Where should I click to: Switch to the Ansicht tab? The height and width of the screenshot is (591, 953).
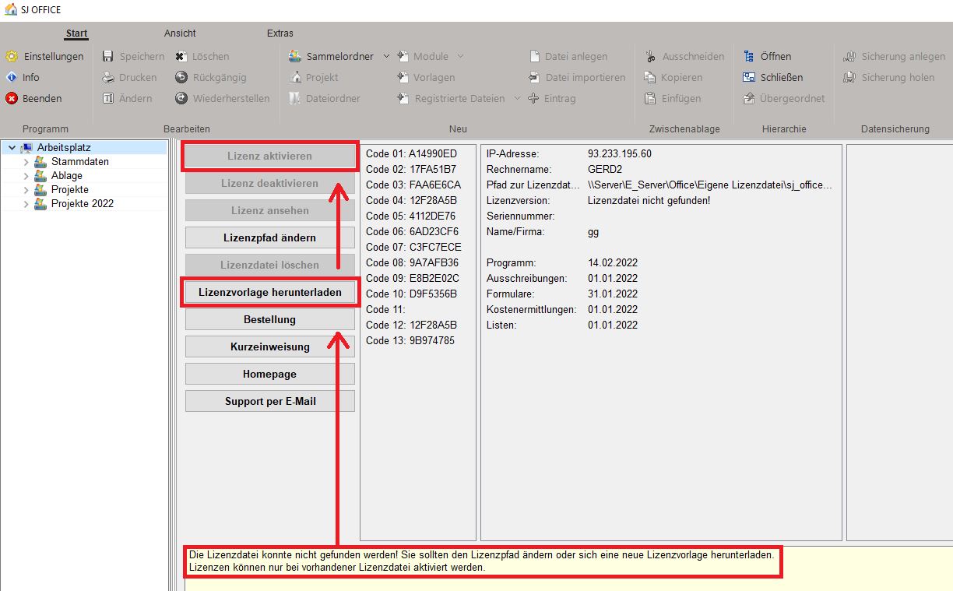(x=180, y=33)
